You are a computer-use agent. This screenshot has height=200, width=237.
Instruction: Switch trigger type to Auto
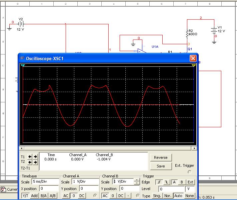coord(178,196)
